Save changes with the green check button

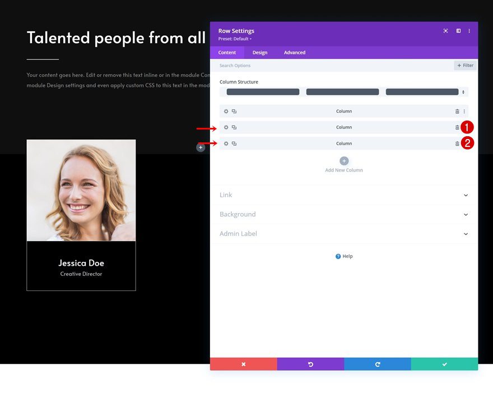tap(445, 364)
